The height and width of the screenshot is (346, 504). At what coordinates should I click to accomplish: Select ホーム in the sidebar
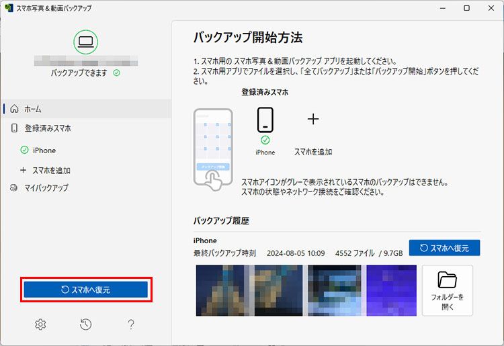coord(33,109)
